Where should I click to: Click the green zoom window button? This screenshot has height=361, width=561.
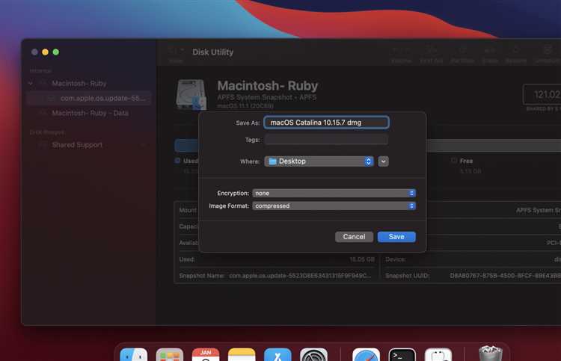56,52
